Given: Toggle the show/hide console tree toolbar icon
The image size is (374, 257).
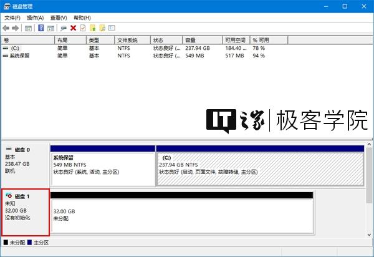Looking at the screenshot, I should tap(28, 28).
